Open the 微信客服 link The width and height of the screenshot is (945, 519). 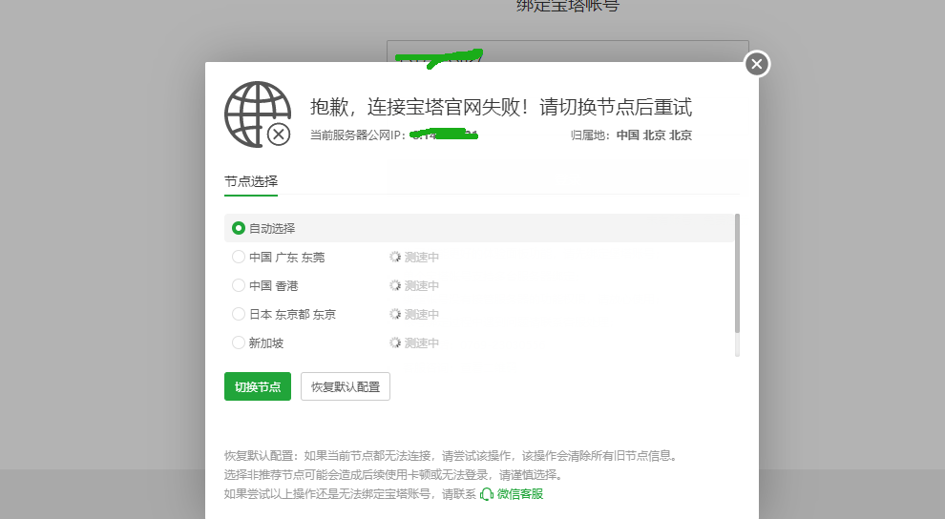[520, 494]
